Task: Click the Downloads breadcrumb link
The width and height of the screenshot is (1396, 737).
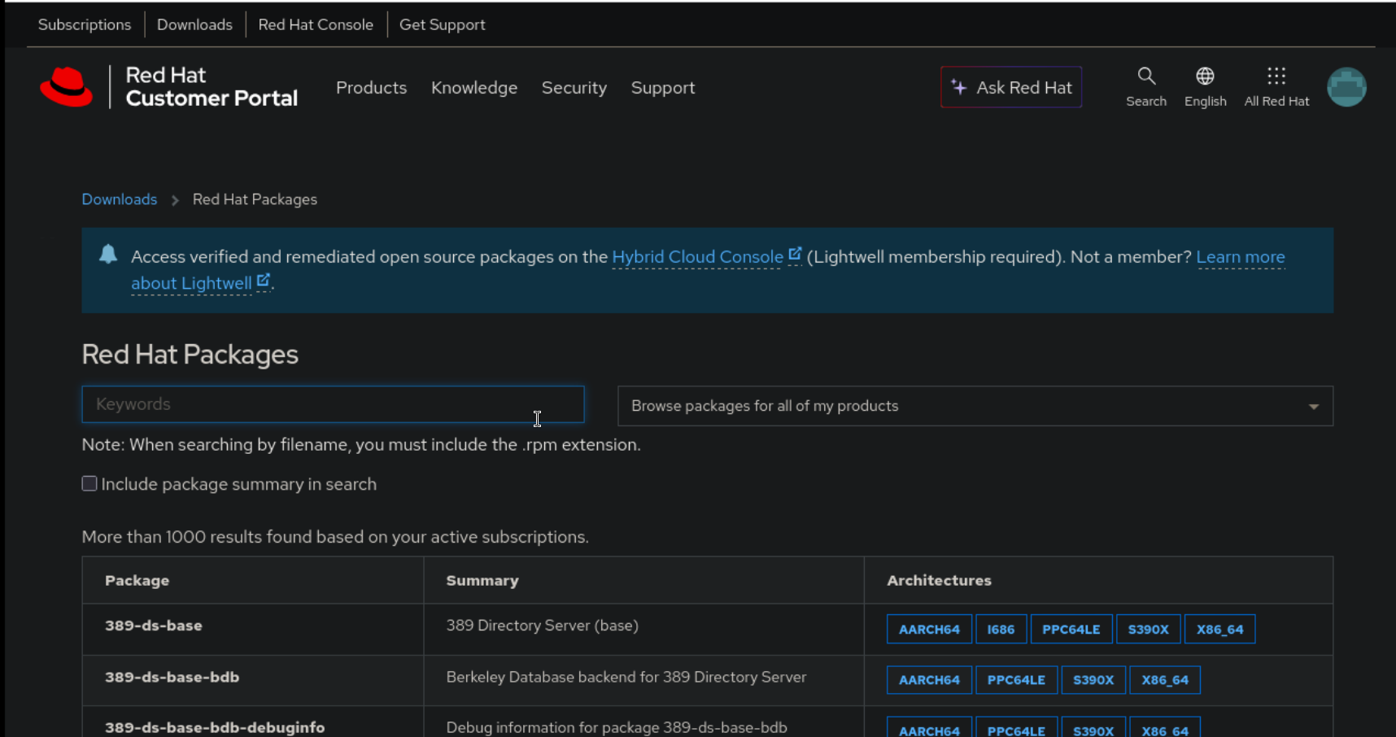Action: tap(120, 199)
